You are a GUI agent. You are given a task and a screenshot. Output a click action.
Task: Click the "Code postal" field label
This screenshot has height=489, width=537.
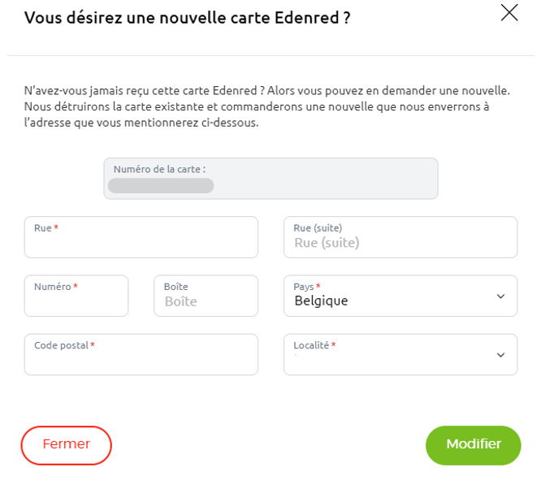point(62,345)
